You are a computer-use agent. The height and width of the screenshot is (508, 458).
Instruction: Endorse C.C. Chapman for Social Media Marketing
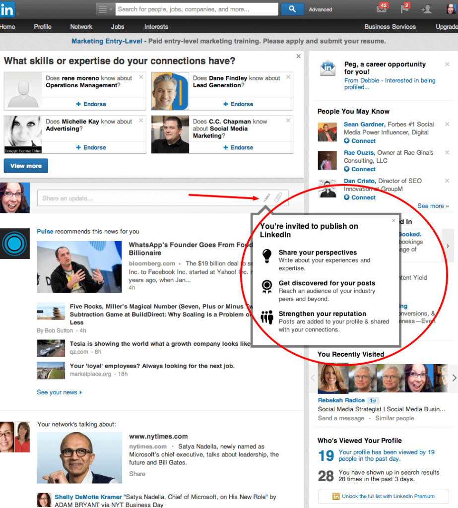click(238, 147)
